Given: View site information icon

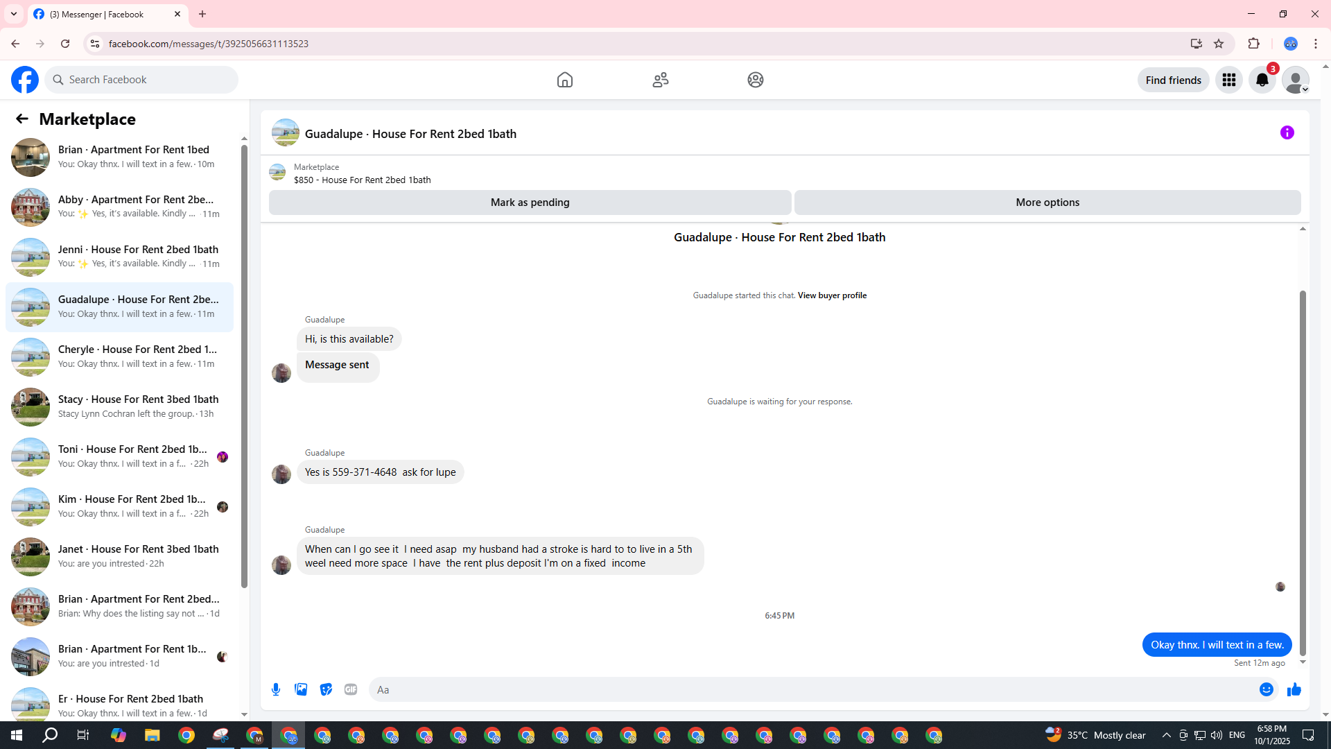Looking at the screenshot, I should point(95,44).
